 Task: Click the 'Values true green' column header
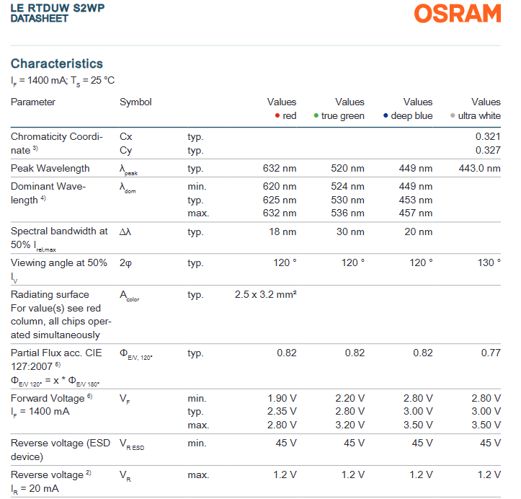pyautogui.click(x=339, y=109)
